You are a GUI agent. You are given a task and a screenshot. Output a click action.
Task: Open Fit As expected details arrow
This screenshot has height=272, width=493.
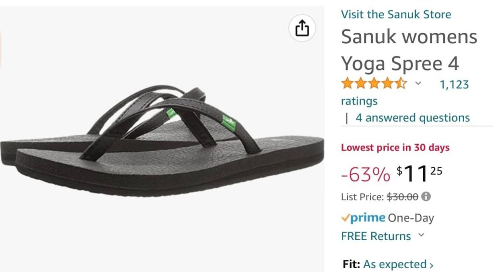(x=431, y=265)
